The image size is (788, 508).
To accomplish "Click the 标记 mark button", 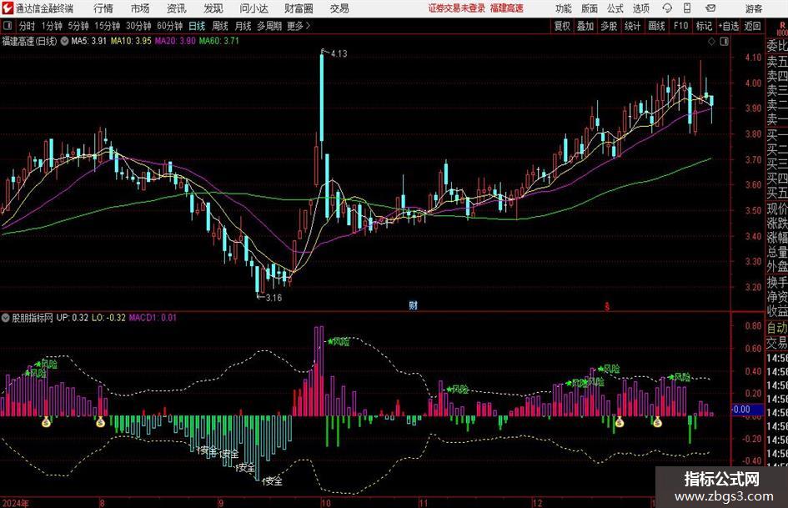I will [704, 26].
